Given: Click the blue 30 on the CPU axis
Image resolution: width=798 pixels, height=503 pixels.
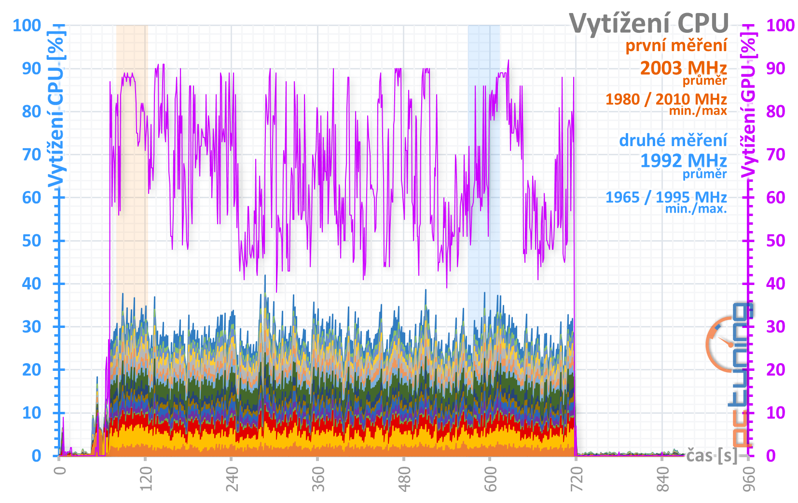Looking at the screenshot, I should point(32,326).
